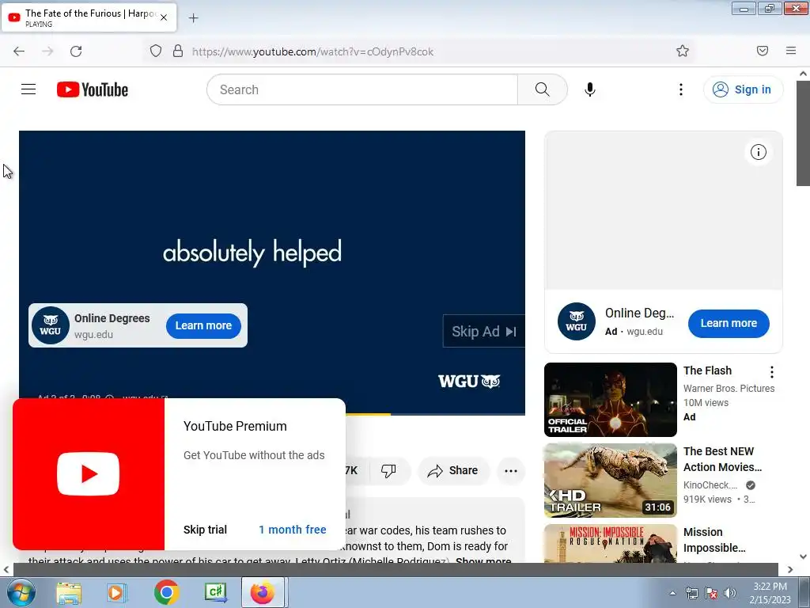The height and width of the screenshot is (608, 810).
Task: Click 1 month free offer
Action: [x=293, y=530]
